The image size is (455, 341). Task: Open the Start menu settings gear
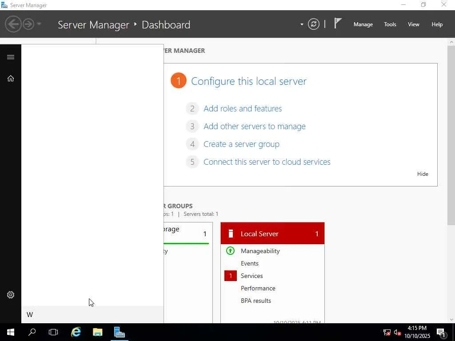11,295
